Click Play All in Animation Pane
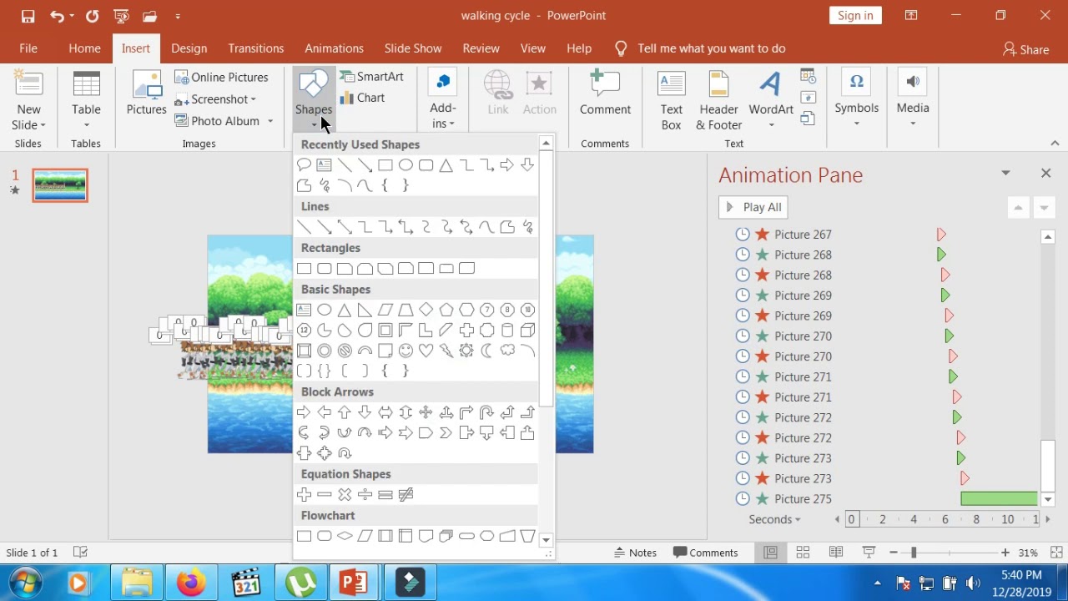Screen dimensions: 1068x601 753,207
